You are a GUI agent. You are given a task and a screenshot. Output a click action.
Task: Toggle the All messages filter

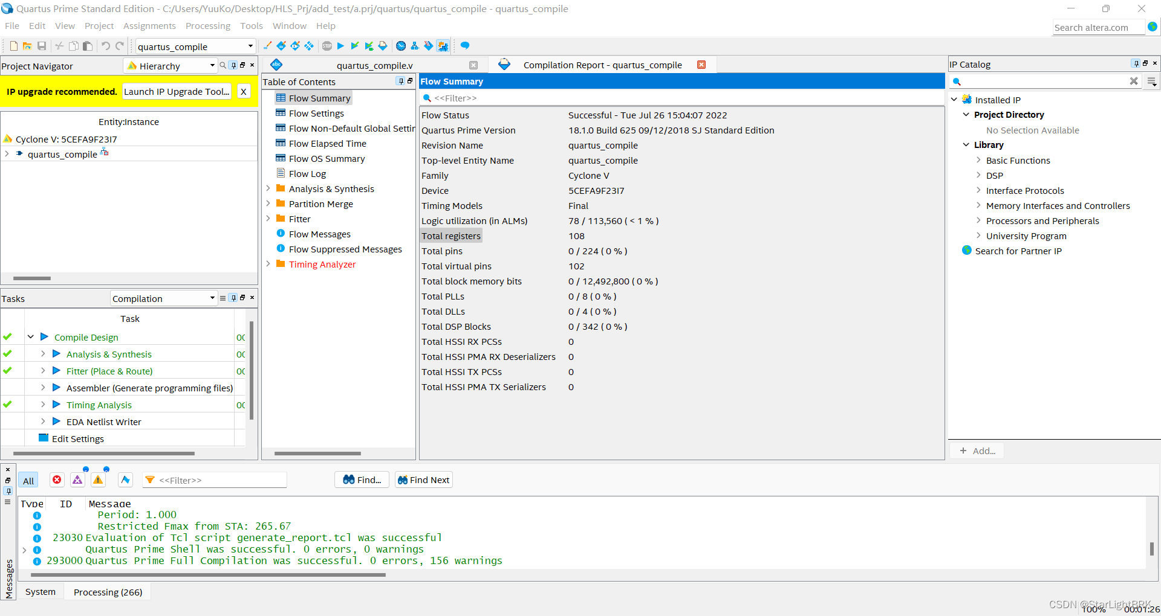click(28, 479)
